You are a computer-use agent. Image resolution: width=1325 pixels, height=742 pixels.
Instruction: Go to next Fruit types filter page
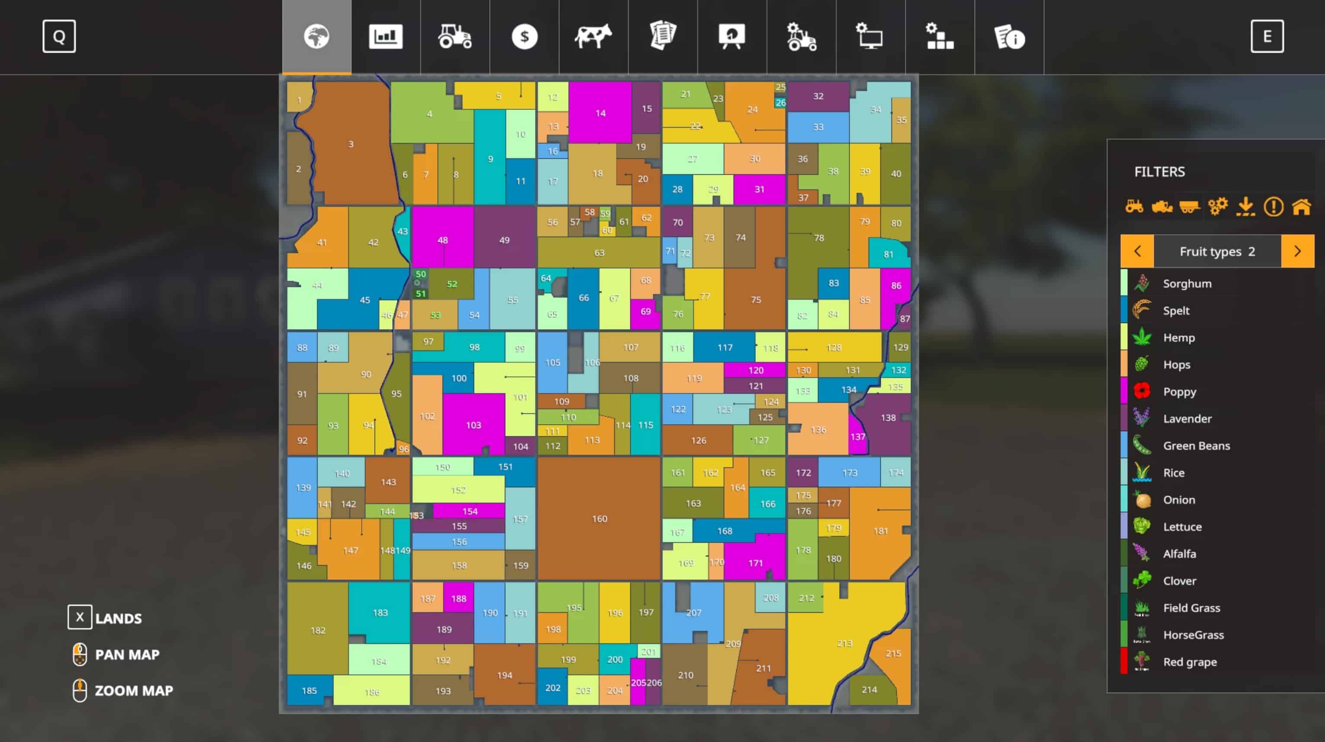(x=1297, y=251)
